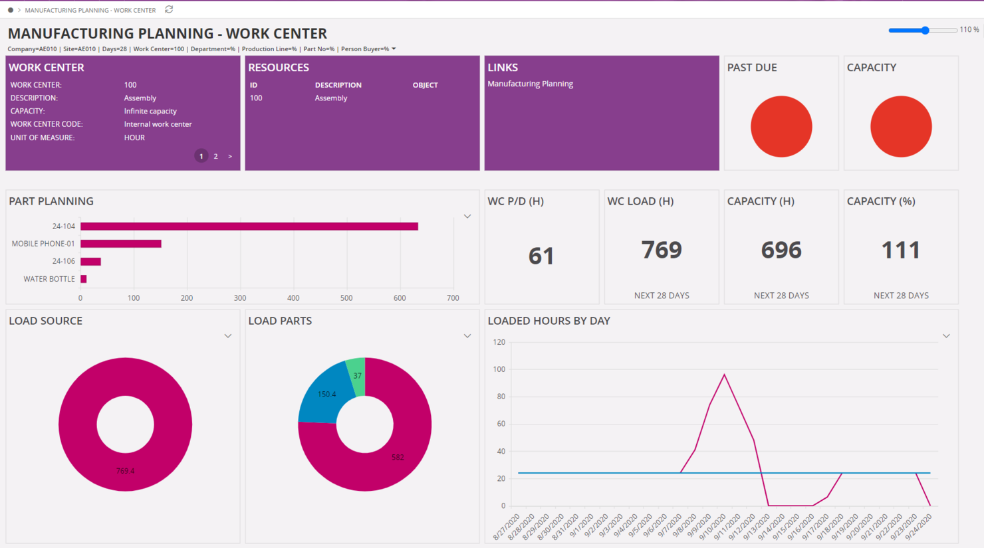Click the refresh icon in the breadcrumb bar

(x=168, y=9)
